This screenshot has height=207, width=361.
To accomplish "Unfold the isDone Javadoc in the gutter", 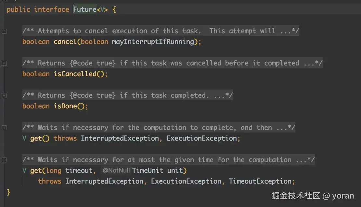I will pos(4,95).
